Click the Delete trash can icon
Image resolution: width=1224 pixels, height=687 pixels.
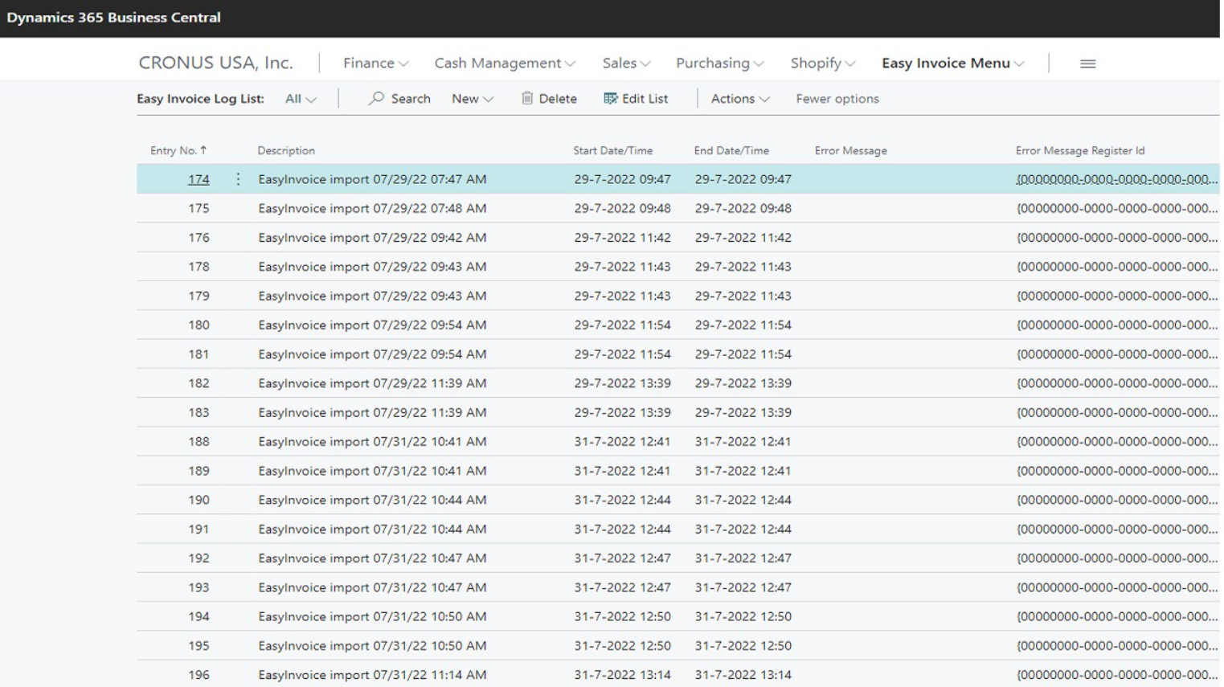click(527, 99)
